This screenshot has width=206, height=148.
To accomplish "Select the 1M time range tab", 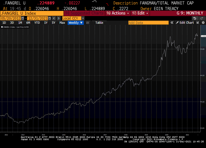I will 20,23.
